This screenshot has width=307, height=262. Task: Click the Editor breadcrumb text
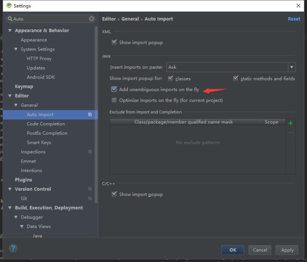[x=109, y=19]
